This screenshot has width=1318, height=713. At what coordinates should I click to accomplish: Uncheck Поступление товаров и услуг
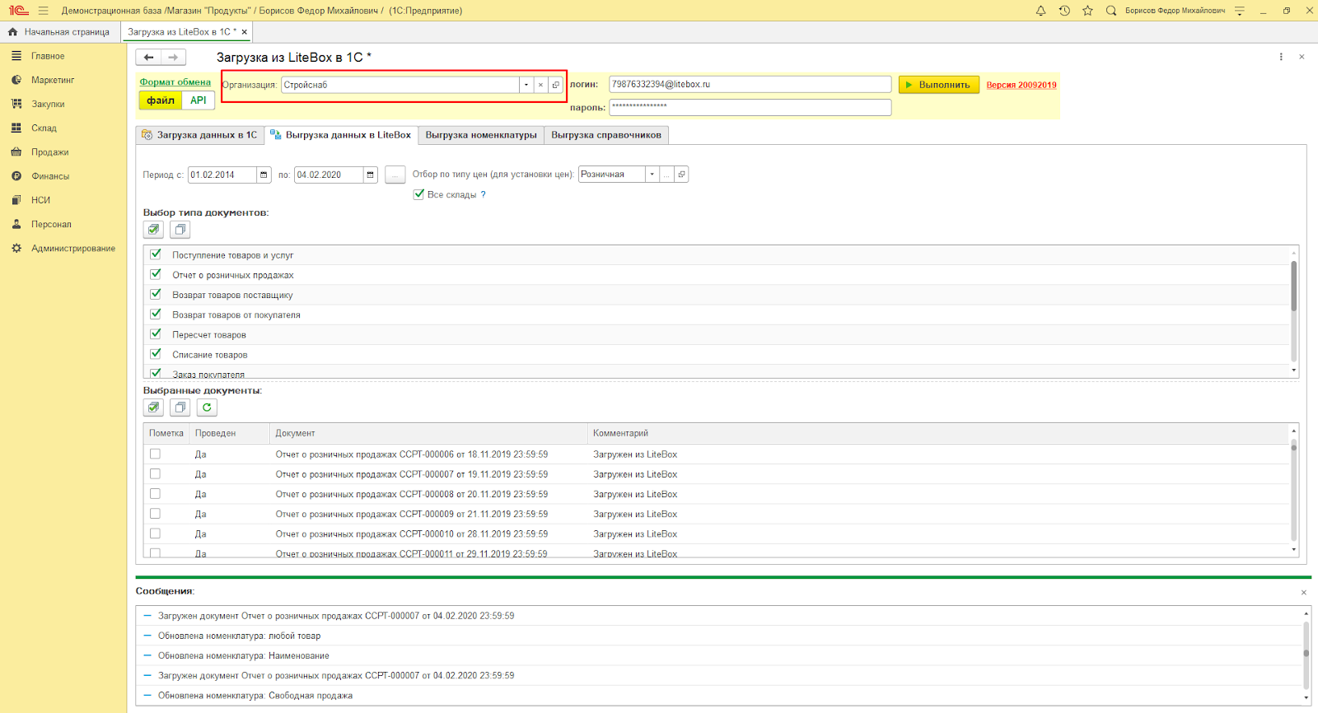pyautogui.click(x=155, y=254)
